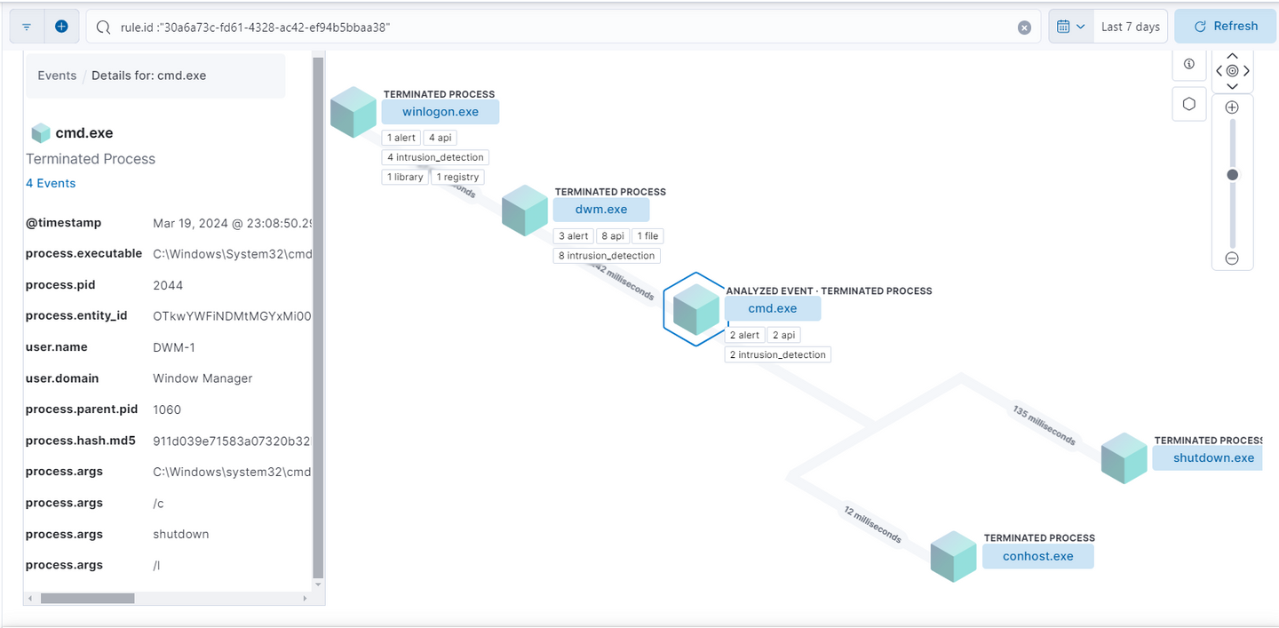The image size is (1279, 628).
Task: Zoom in with the plus icon
Action: (x=1232, y=107)
